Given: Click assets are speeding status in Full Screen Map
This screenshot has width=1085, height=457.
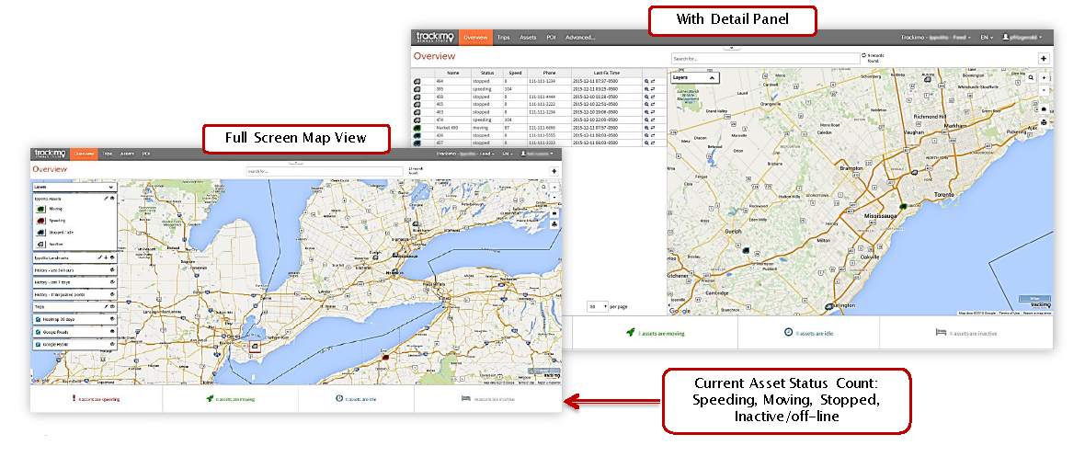Looking at the screenshot, I should coord(97,399).
